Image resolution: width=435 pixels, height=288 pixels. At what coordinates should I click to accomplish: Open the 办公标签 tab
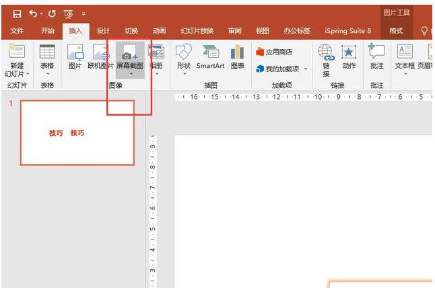tap(297, 31)
